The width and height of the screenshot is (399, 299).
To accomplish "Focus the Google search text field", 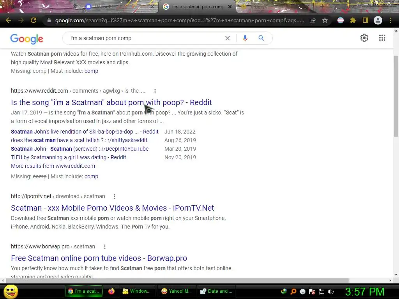I will click(x=145, y=38).
